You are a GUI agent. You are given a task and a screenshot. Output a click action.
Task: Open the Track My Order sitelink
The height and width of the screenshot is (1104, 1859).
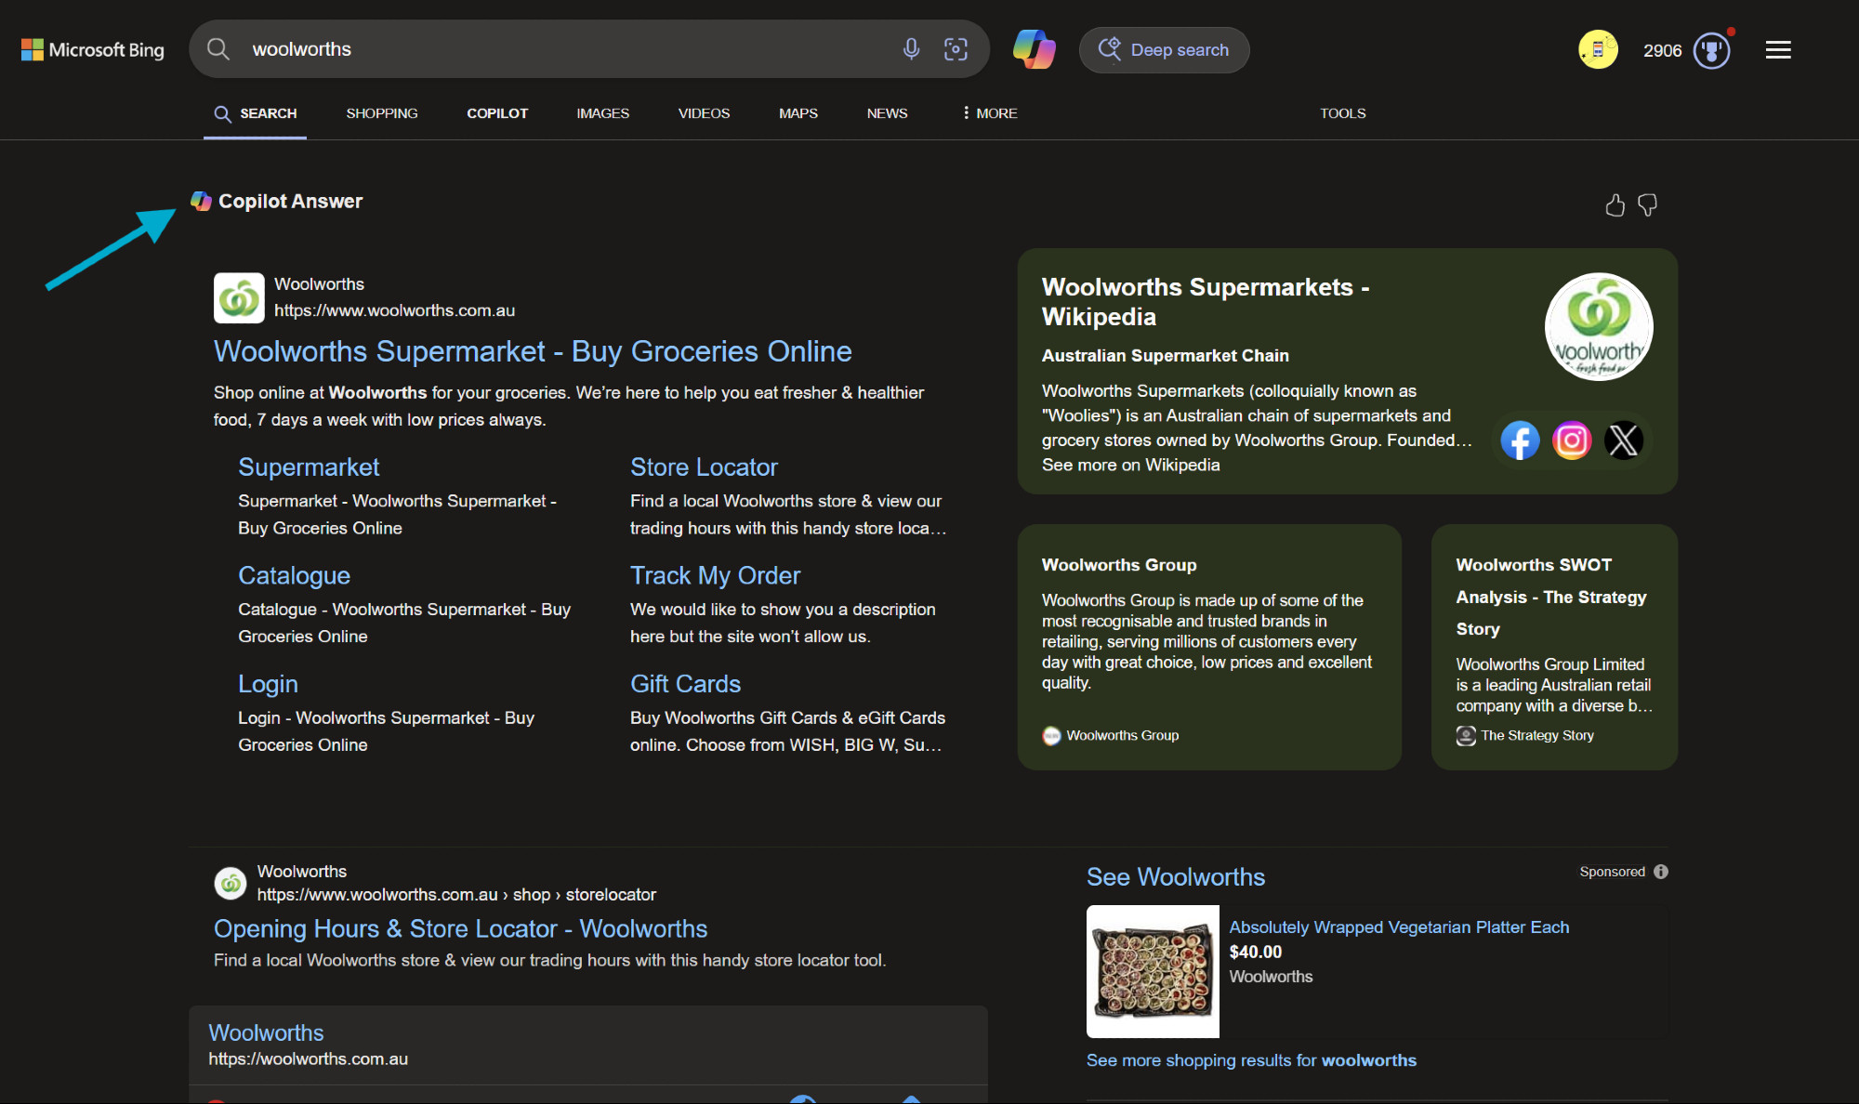point(715,575)
